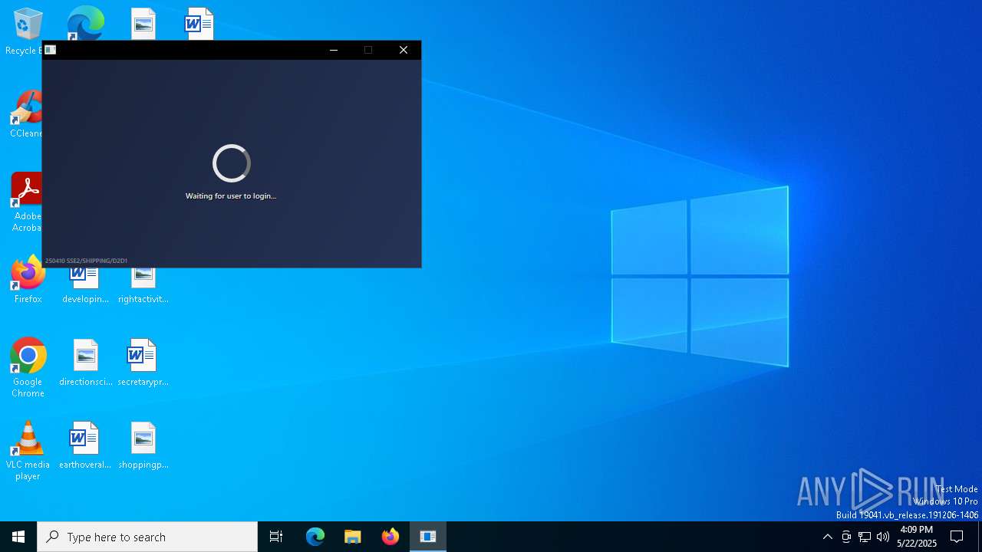
Task: Close the login waiting window
Action: click(x=404, y=50)
